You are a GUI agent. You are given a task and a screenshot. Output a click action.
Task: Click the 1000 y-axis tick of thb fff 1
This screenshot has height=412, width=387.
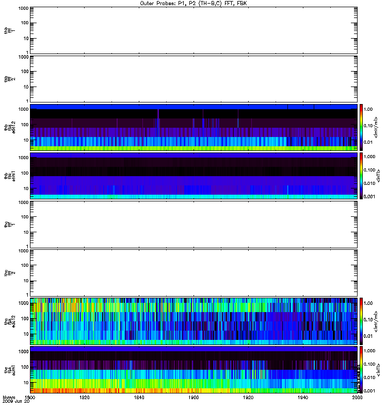coord(23,8)
